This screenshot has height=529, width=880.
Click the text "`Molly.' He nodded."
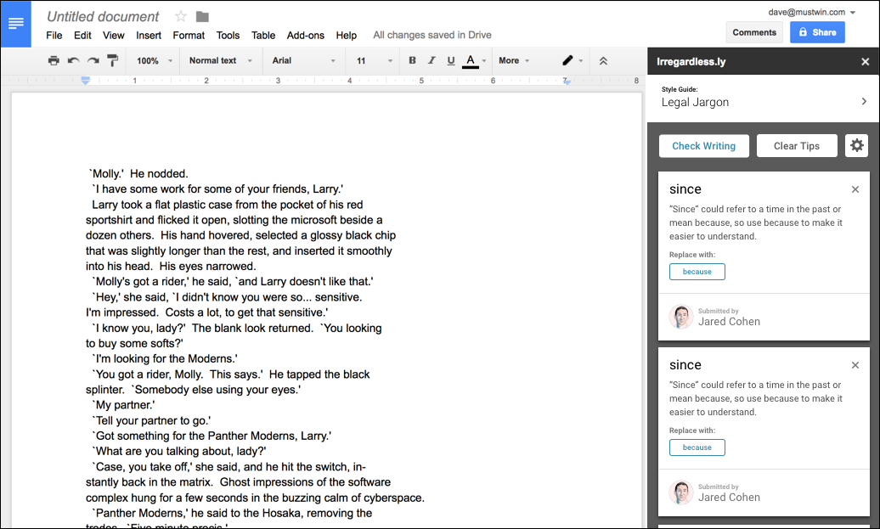click(x=140, y=173)
